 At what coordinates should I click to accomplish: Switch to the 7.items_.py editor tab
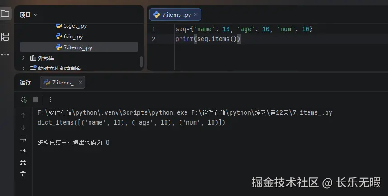click(175, 15)
